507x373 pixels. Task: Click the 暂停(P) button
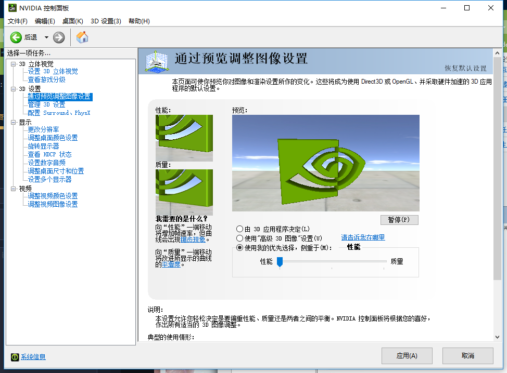click(x=399, y=220)
